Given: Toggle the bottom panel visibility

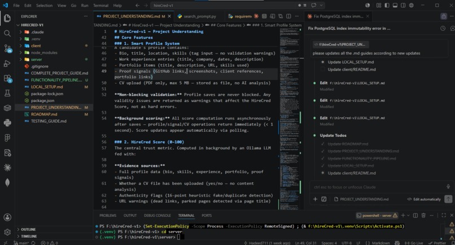Looking at the screenshot, I should [x=395, y=5].
